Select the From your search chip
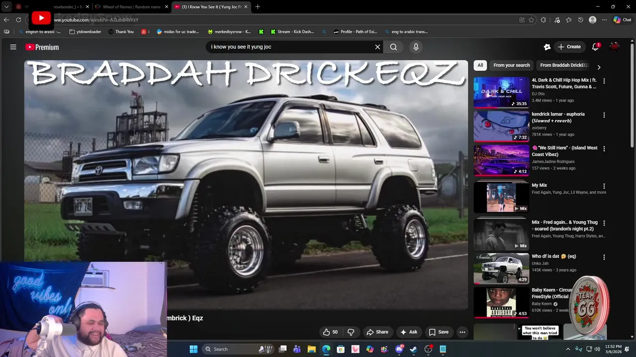Screen dimensions: 636x357 coord(511,65)
